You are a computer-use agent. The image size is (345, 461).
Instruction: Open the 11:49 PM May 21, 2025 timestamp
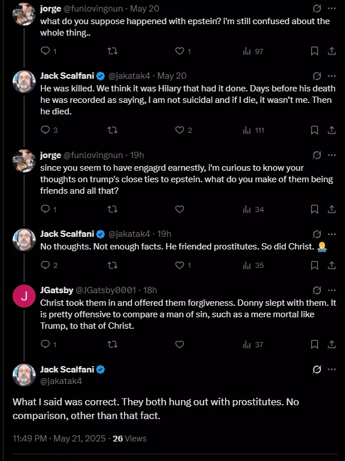(x=59, y=439)
